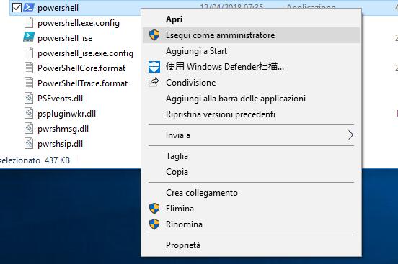This screenshot has width=398, height=264.
Task: Click the powershell_ise application icon
Action: click(x=29, y=37)
